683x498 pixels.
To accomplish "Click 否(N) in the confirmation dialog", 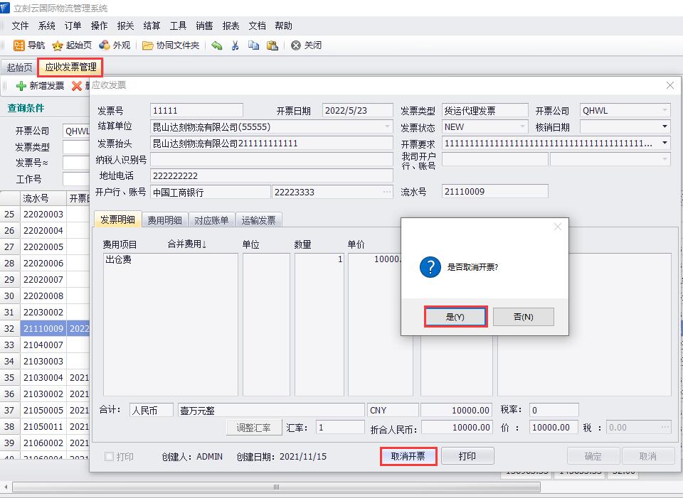I will (x=523, y=317).
